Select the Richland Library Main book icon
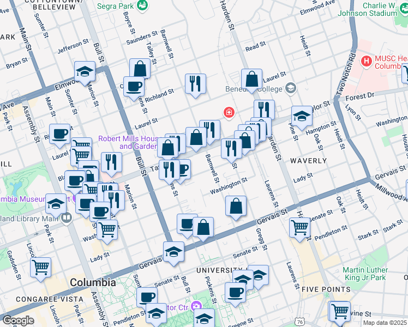Viewport: 408px width, 327px height. [x=67, y=219]
